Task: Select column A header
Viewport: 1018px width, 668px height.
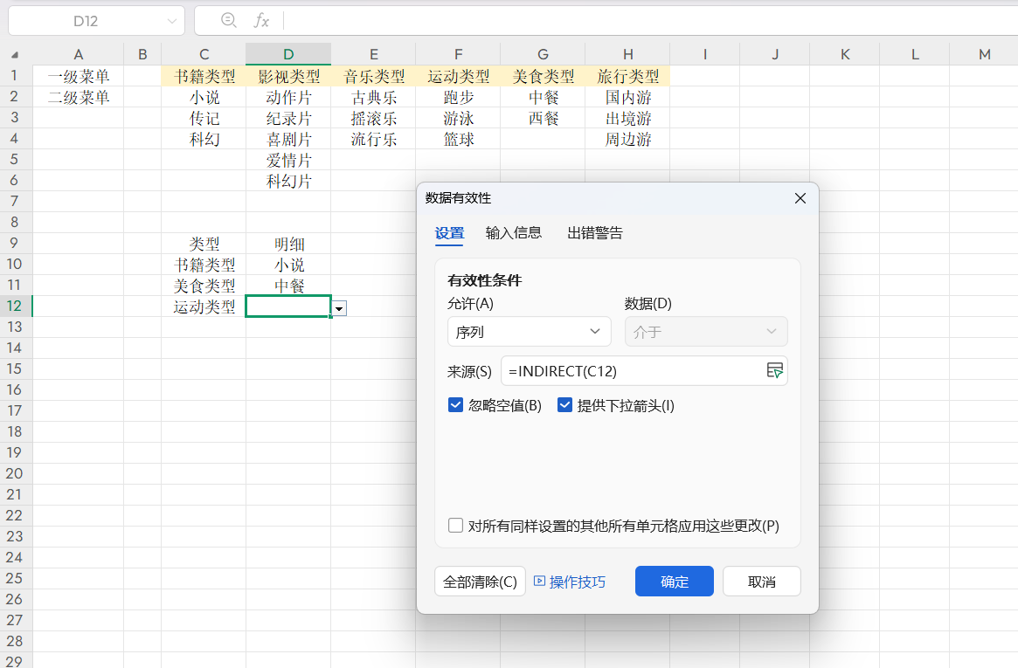Action: coord(78,54)
